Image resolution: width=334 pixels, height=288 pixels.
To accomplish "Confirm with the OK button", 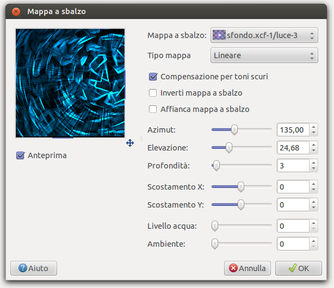I will pyautogui.click(x=299, y=268).
